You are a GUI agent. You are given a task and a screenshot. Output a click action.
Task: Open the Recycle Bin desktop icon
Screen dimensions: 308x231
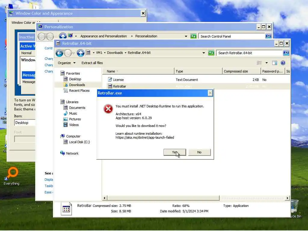pos(295,209)
